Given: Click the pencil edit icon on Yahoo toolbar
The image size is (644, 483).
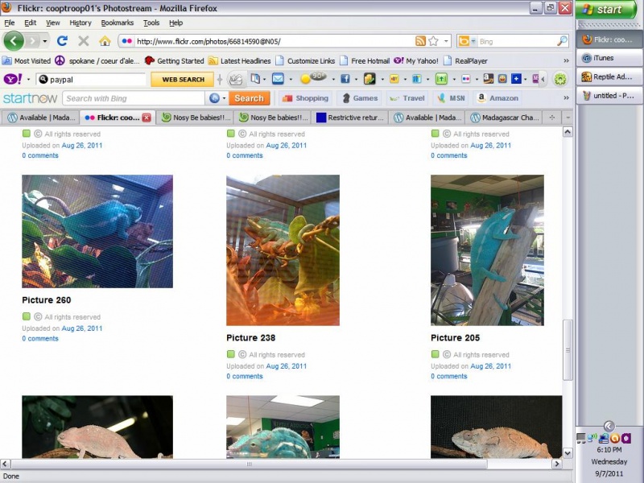Looking at the screenshot, I should tap(235, 79).
